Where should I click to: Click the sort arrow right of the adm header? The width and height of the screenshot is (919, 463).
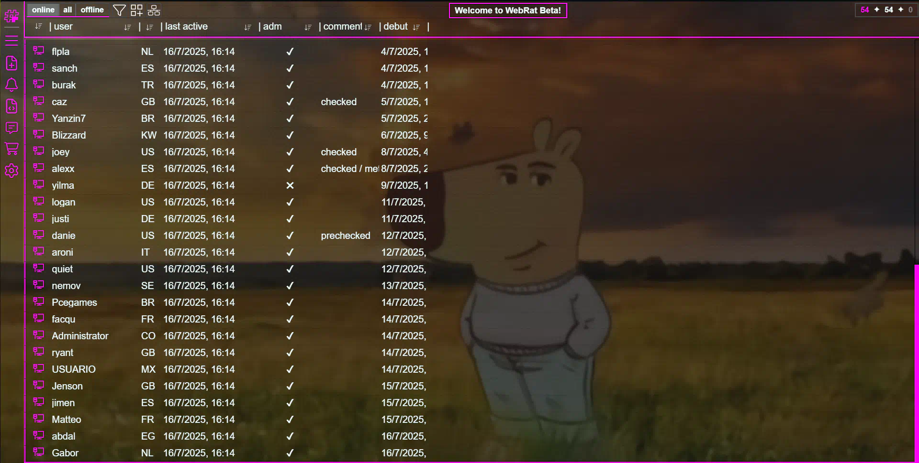pyautogui.click(x=308, y=27)
